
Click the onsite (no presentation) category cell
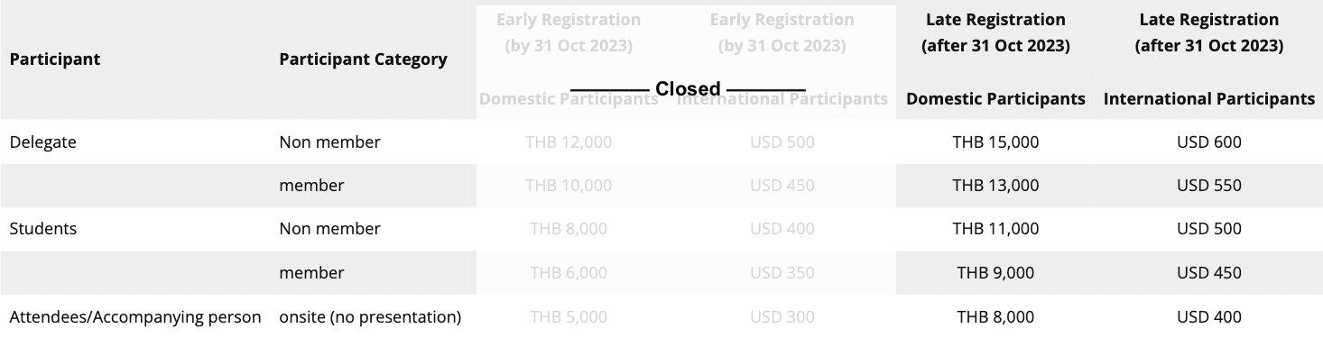370,317
